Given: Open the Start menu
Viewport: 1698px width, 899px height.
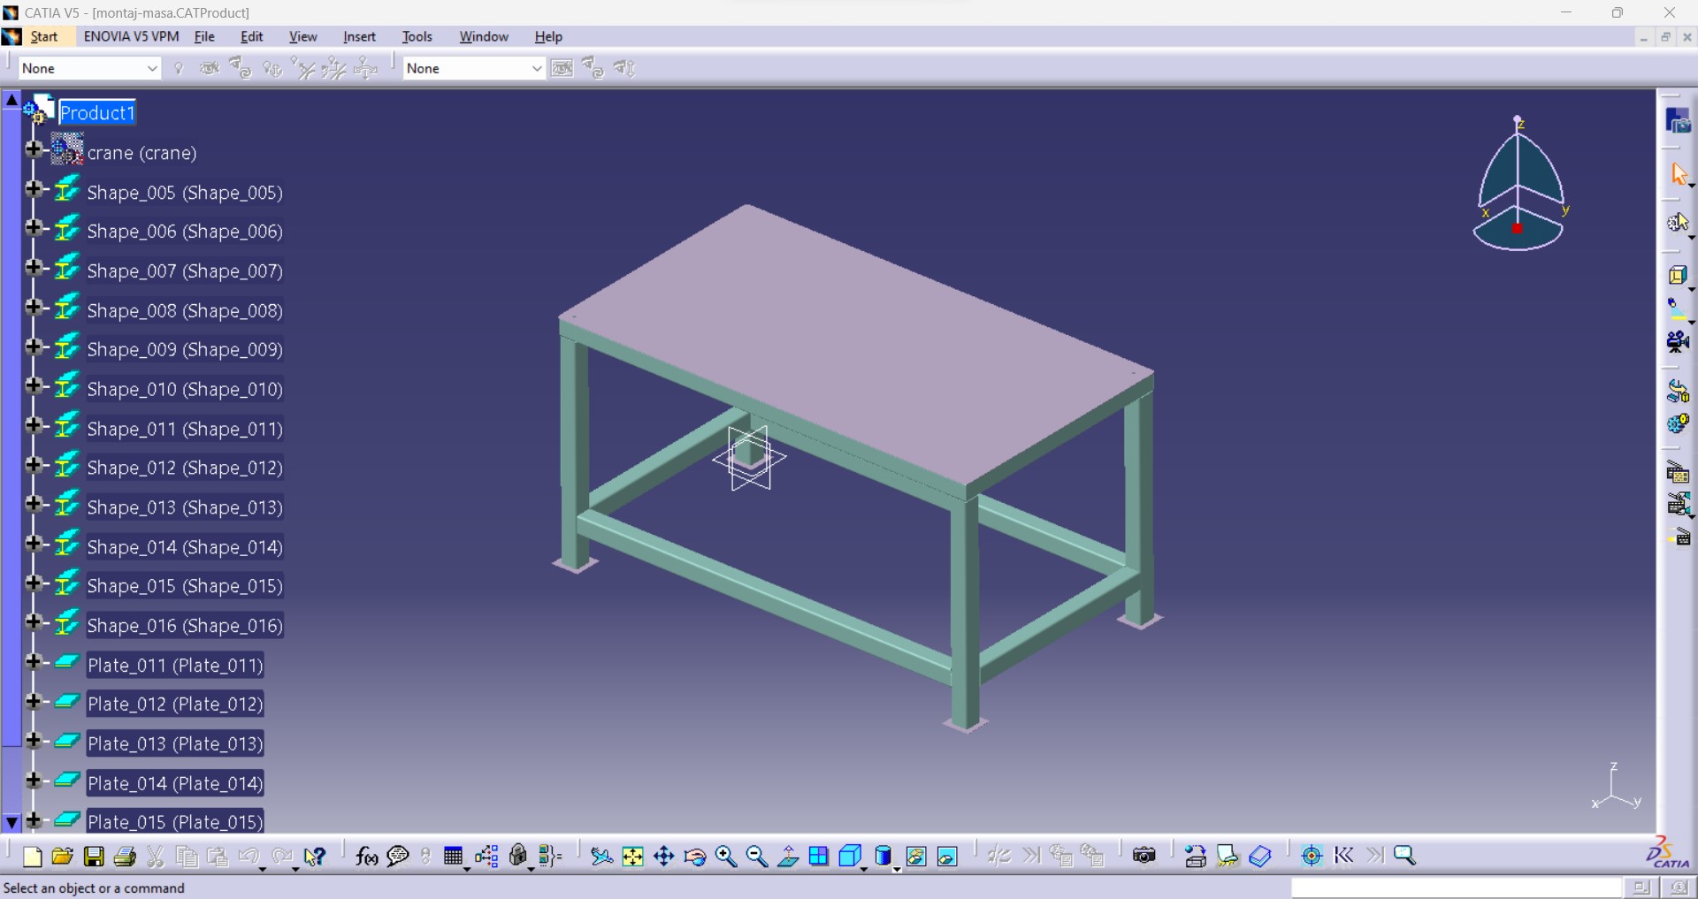Looking at the screenshot, I should tap(44, 36).
